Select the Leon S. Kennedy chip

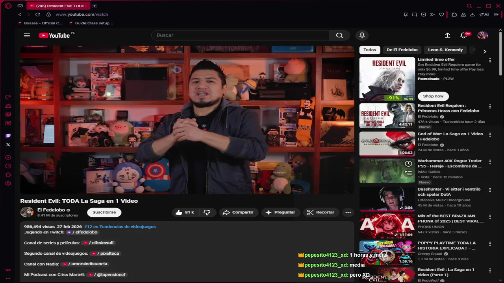coord(445,50)
